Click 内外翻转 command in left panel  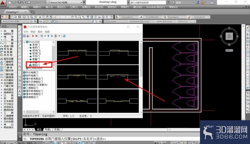coord(8,80)
